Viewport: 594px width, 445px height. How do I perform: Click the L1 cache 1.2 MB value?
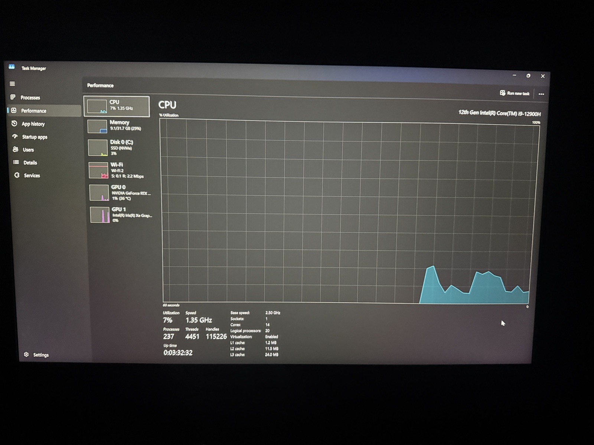click(271, 343)
